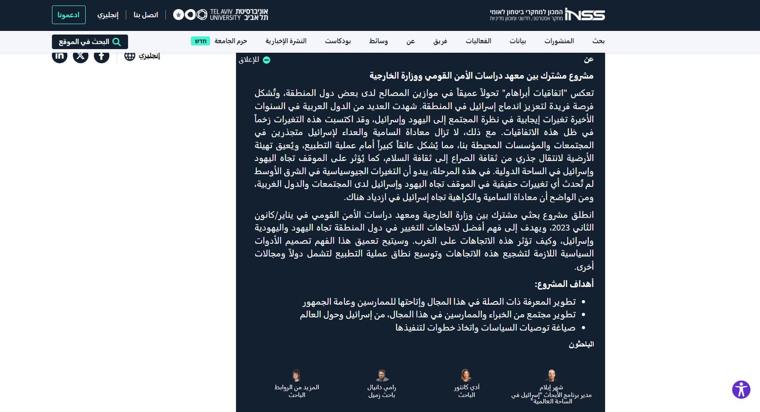Open the 'الفعاليات' menu item
The width and height of the screenshot is (760, 412).
pos(479,41)
